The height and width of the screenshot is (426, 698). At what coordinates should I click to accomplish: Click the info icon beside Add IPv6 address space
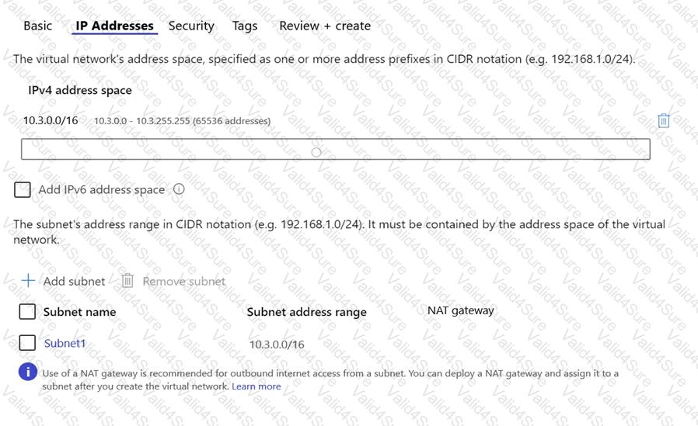click(x=179, y=189)
